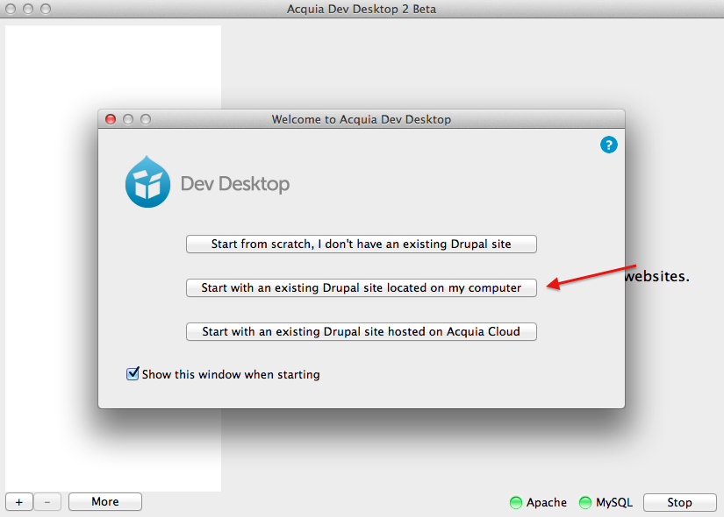Click the Dev Desktop droplet logo

(x=147, y=181)
